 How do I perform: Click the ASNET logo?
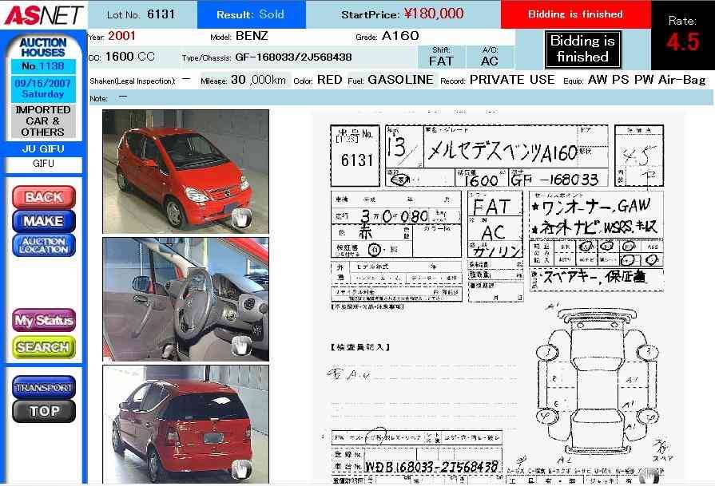(x=44, y=14)
